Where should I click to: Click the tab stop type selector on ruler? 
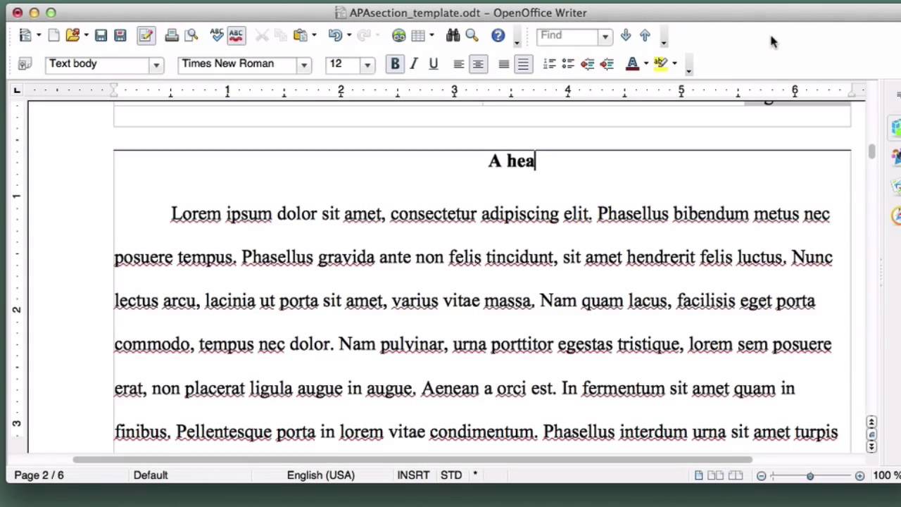pos(17,90)
